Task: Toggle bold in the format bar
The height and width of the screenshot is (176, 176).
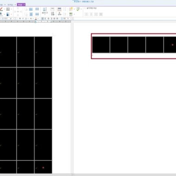Action: point(20,19)
